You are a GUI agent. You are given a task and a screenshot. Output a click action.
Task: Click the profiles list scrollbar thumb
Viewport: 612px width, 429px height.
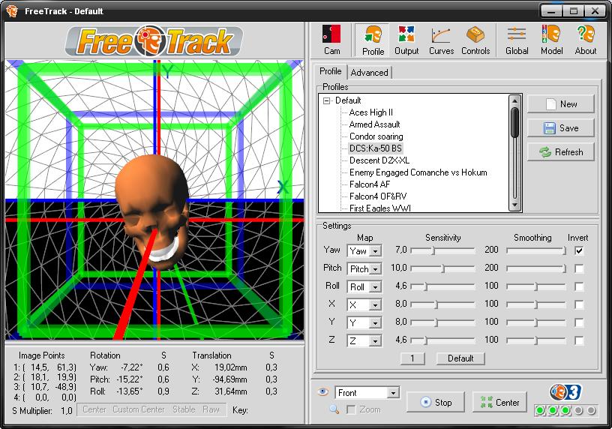pos(514,122)
